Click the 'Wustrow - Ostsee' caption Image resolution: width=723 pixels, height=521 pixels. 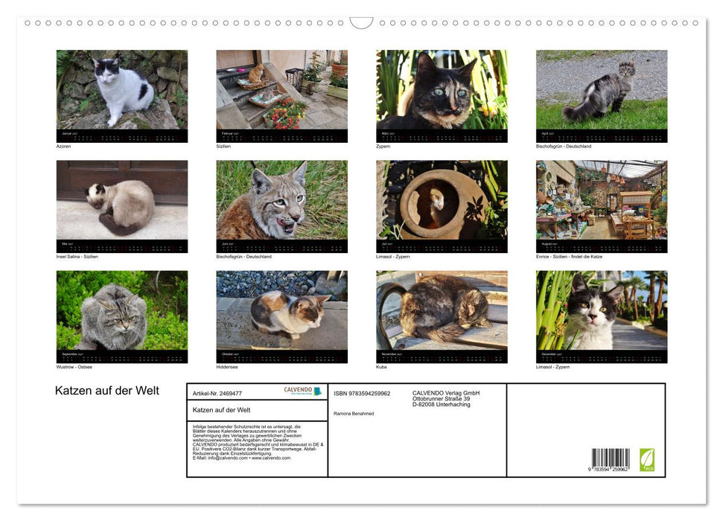[74, 367]
